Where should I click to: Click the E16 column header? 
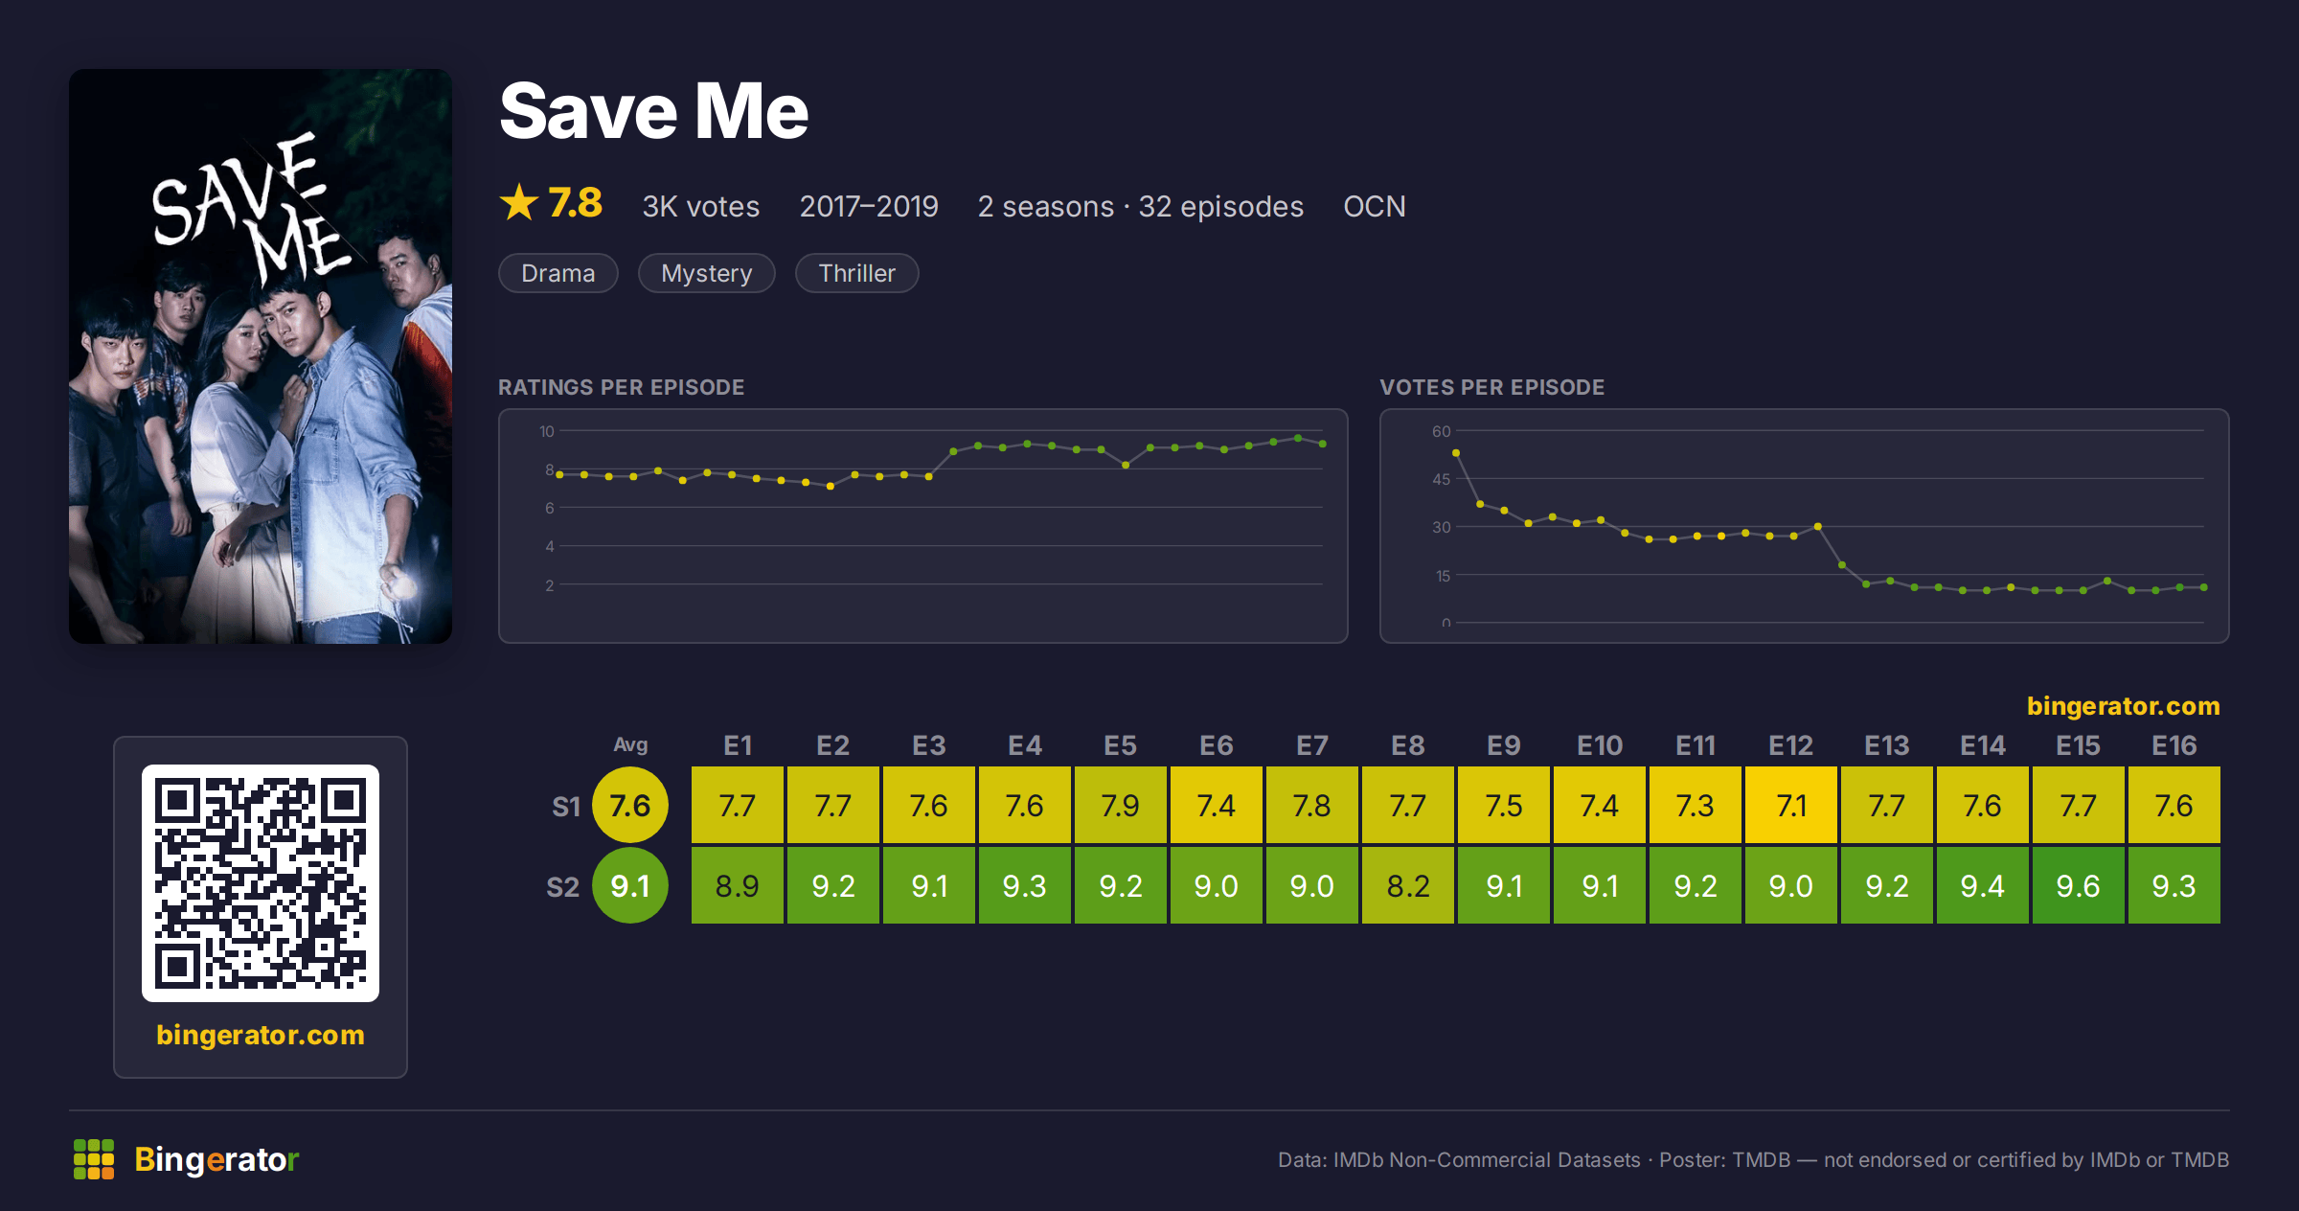click(x=2174, y=745)
